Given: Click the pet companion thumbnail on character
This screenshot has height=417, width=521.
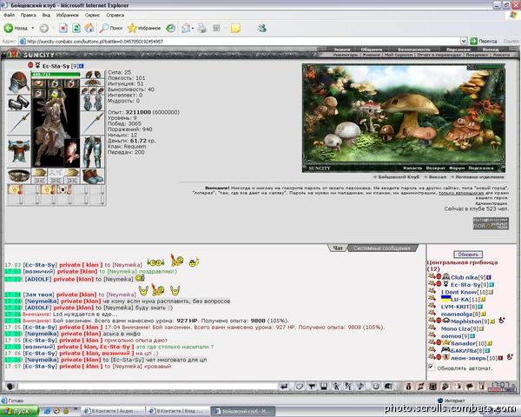Looking at the screenshot, I should pos(72,153).
